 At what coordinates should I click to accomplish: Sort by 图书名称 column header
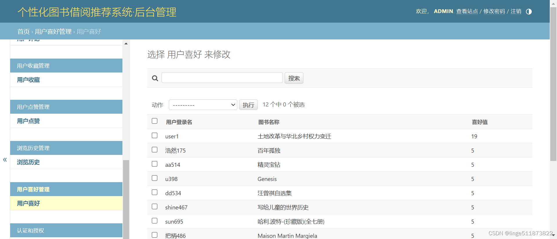(269, 122)
